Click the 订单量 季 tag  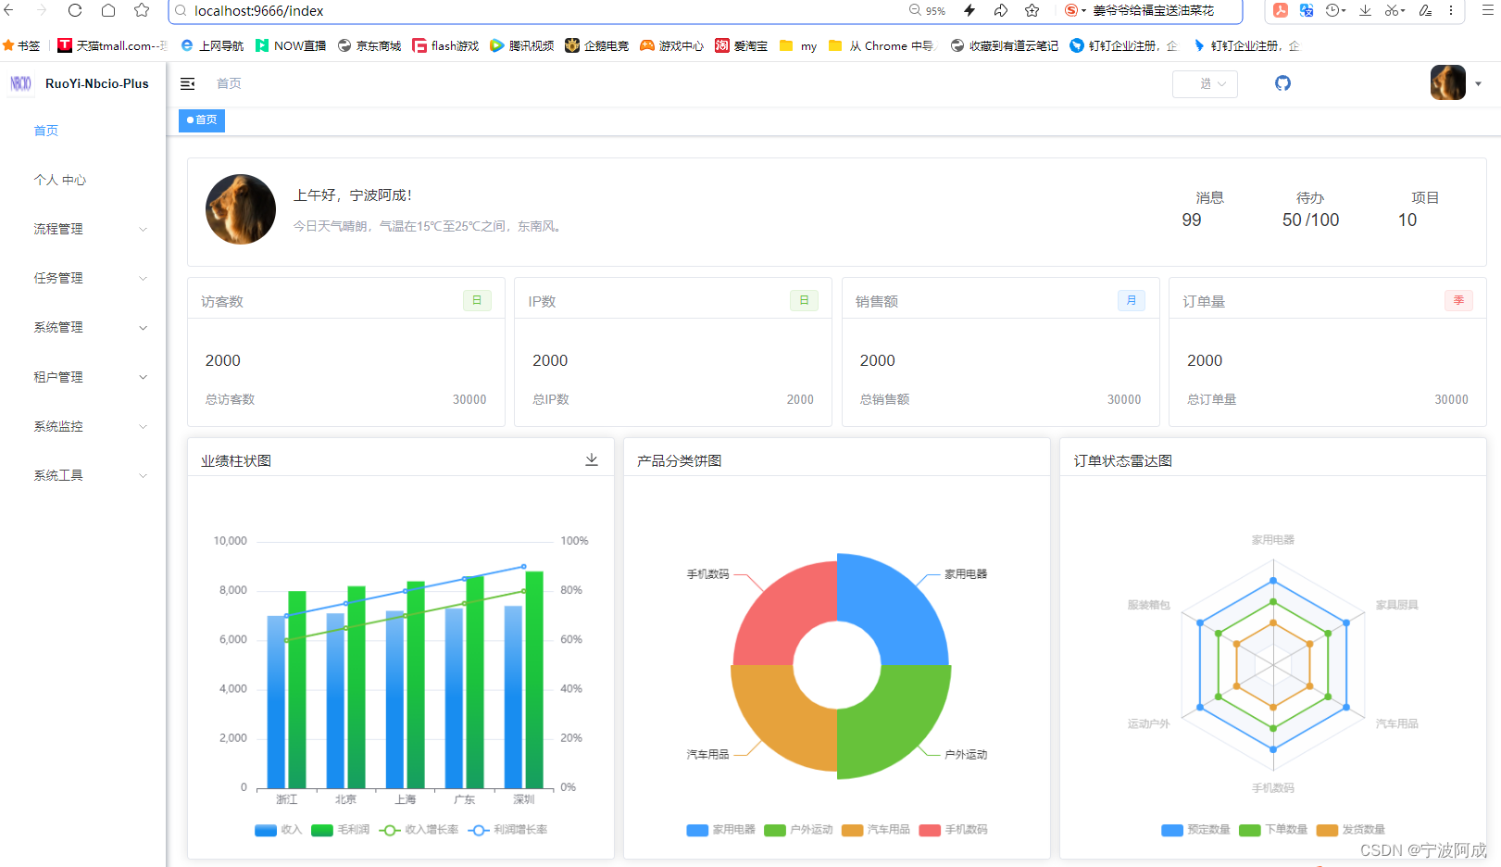[x=1458, y=300]
